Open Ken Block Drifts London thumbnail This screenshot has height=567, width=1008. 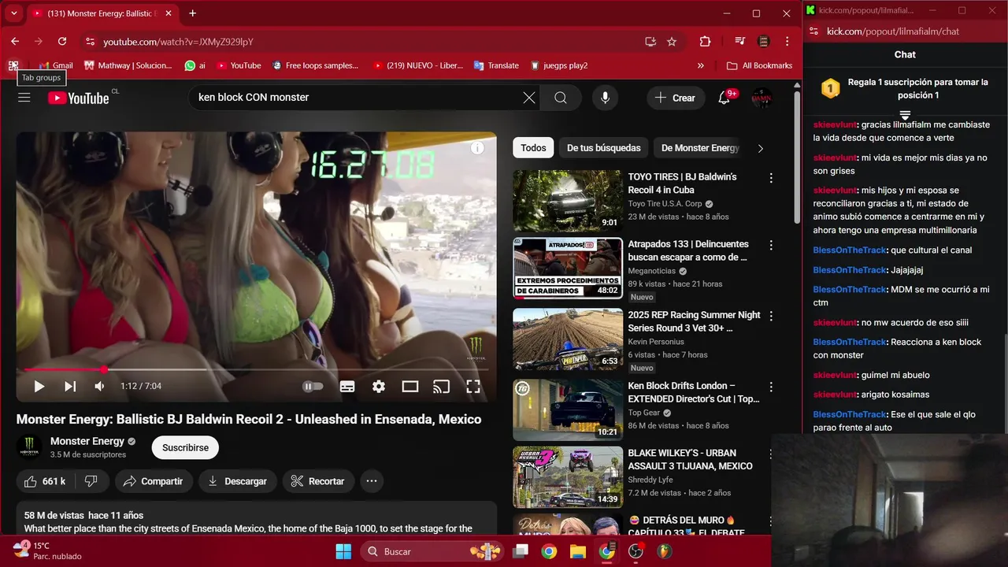point(568,410)
